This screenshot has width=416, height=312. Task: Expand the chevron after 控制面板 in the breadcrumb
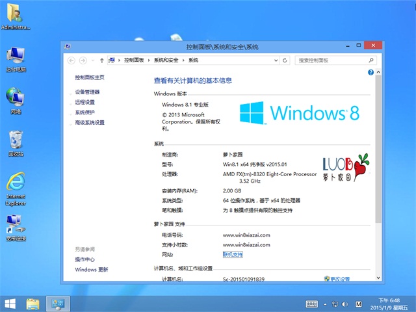click(150, 60)
